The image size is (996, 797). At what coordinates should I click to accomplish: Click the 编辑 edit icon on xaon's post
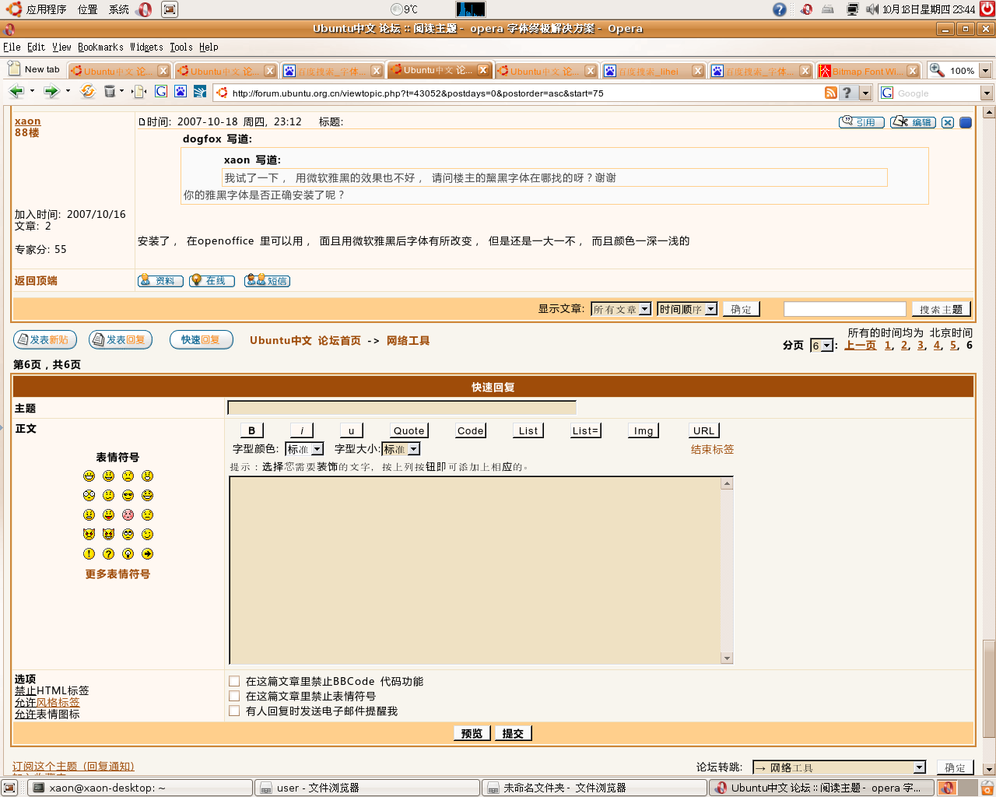913,122
